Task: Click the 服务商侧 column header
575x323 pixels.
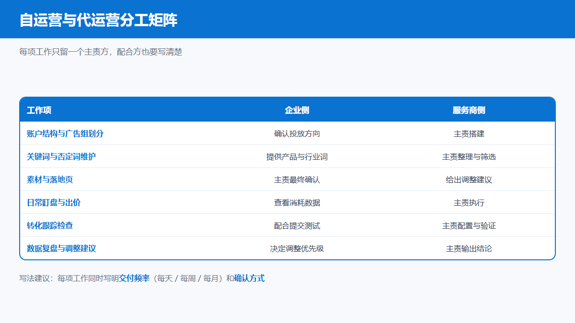Action: [469, 110]
